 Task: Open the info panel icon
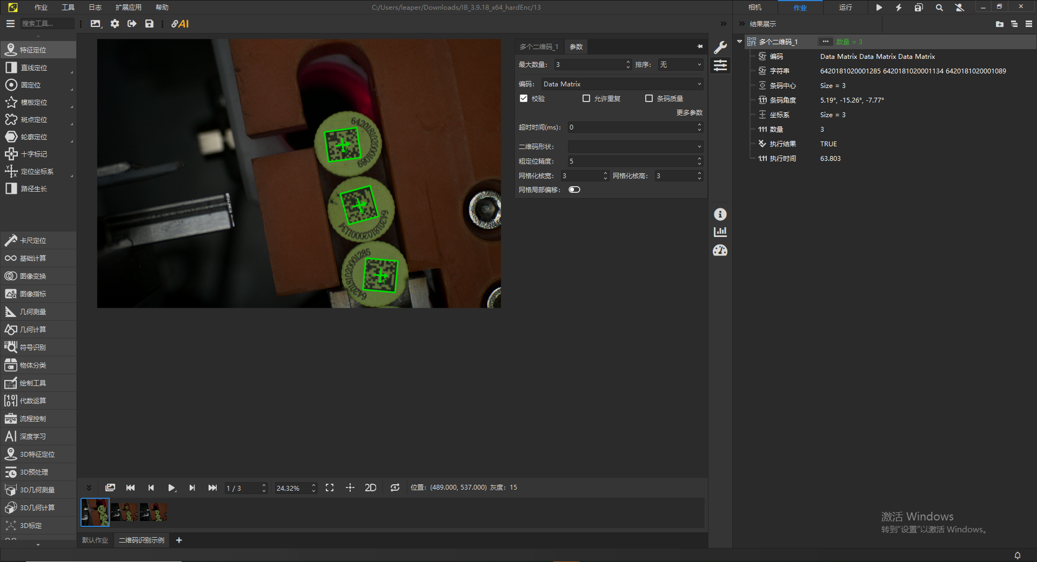[x=720, y=214]
